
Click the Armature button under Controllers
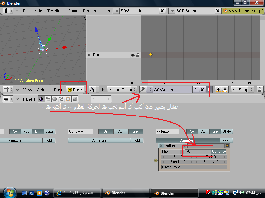(99, 140)
